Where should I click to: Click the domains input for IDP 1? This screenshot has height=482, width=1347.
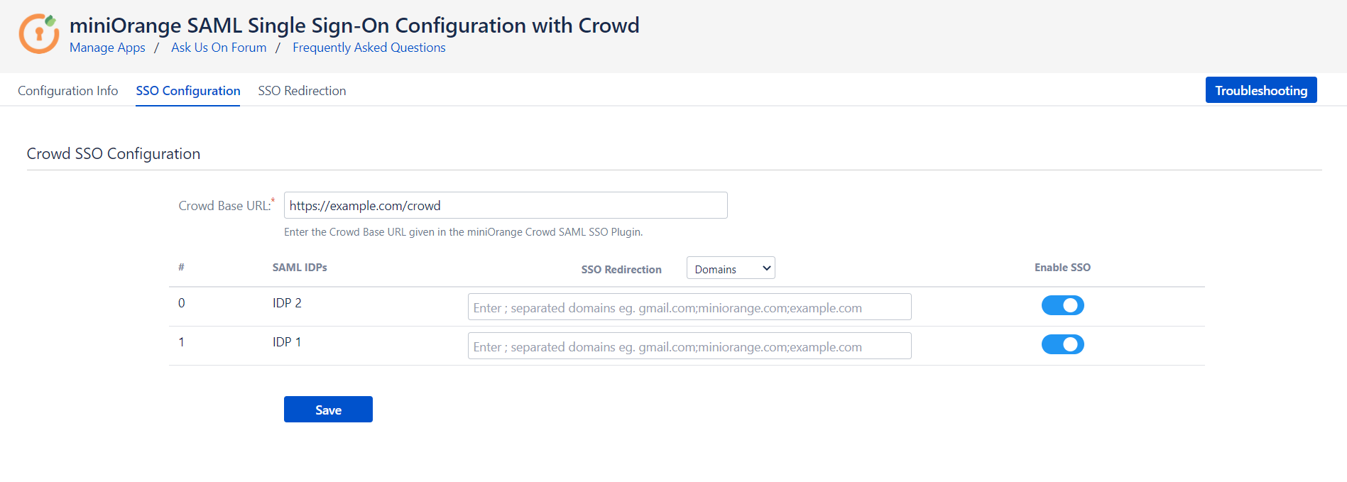[x=689, y=346]
